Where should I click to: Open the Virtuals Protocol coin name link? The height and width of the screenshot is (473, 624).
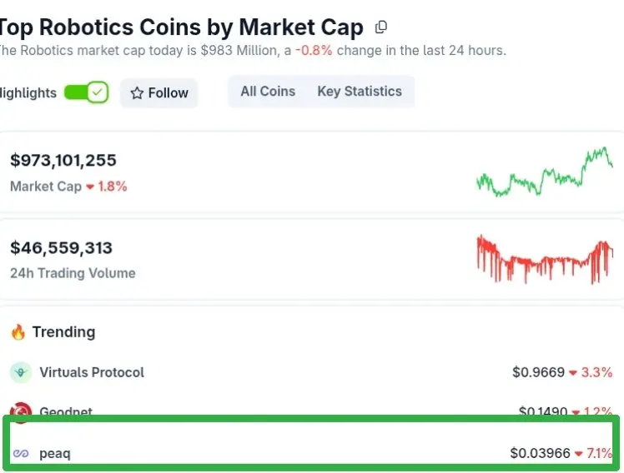coord(92,372)
